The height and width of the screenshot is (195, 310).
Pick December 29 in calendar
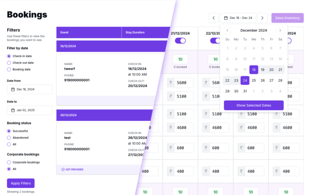227,91
